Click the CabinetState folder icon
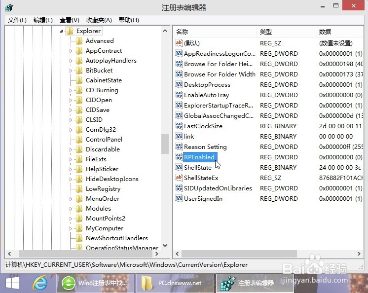 pyautogui.click(x=79, y=80)
